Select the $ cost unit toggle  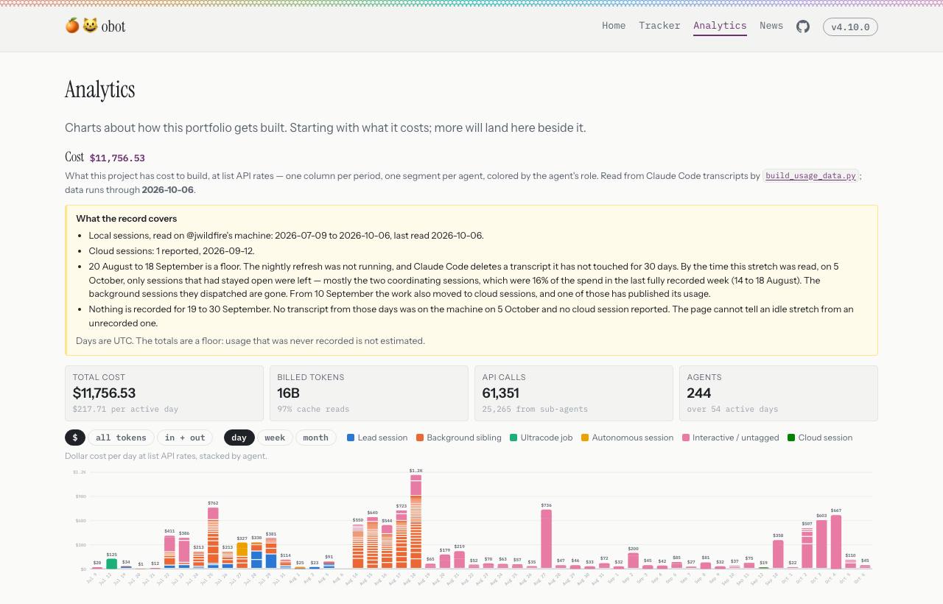pos(75,438)
